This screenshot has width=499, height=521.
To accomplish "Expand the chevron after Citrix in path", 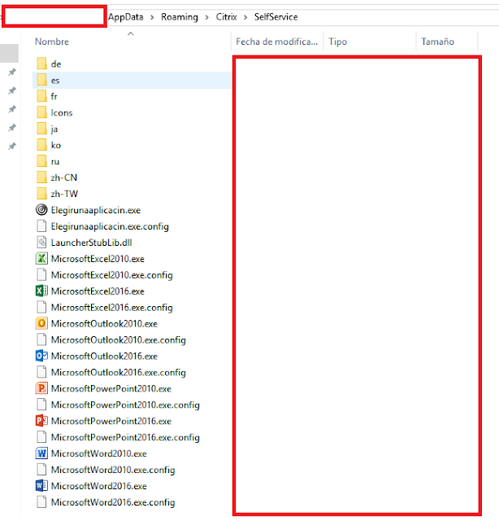I will [x=245, y=17].
